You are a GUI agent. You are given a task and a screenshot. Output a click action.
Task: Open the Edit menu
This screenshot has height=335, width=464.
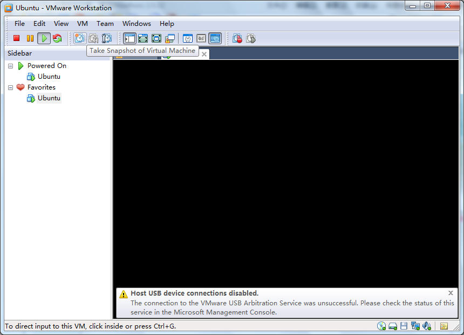click(x=39, y=24)
